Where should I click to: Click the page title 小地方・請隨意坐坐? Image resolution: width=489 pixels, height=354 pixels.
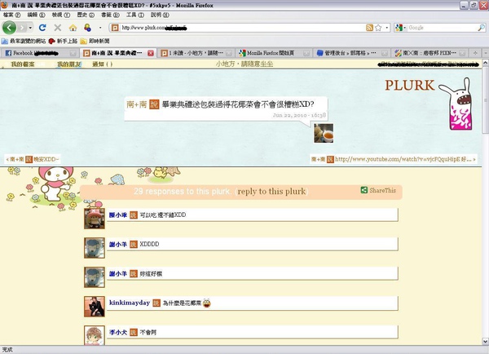244,64
